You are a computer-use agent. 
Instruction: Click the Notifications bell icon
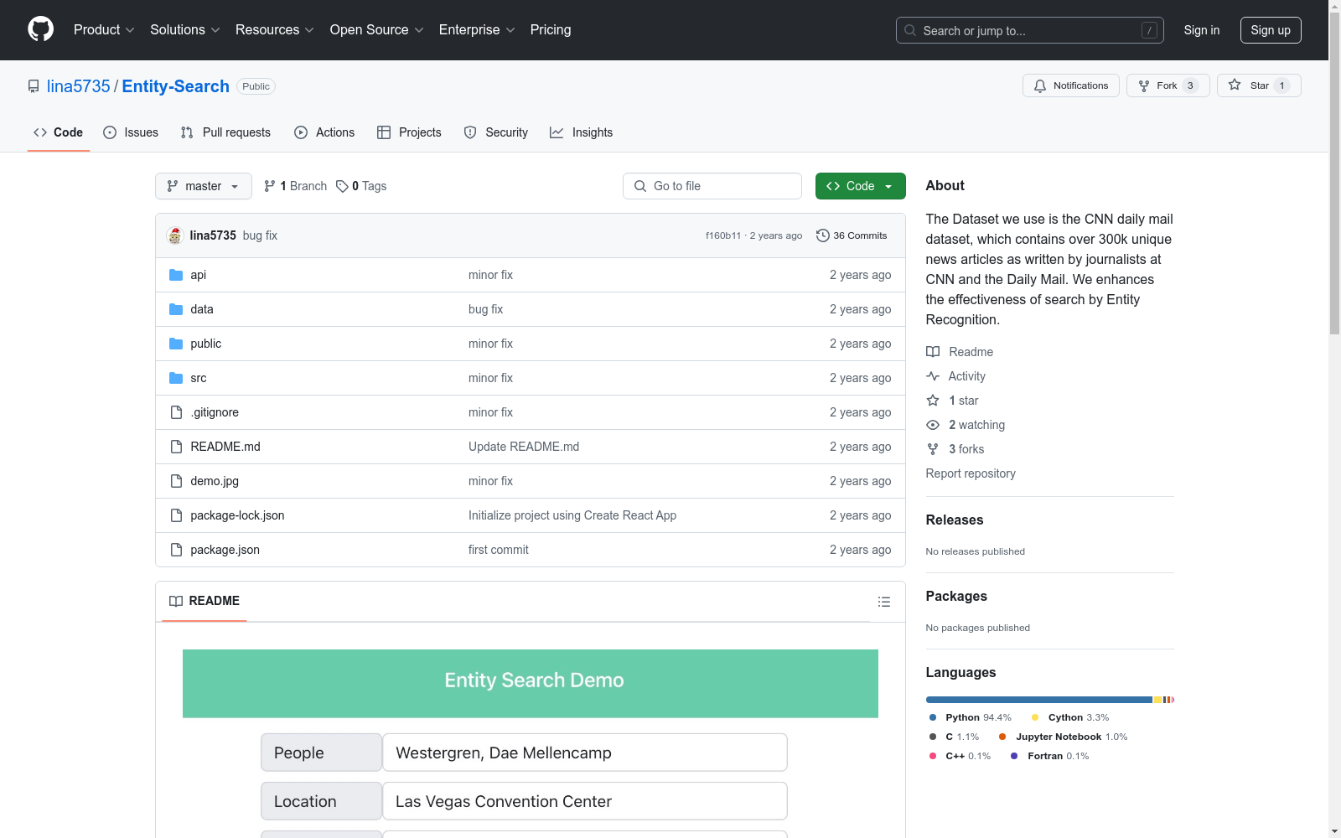coord(1040,85)
